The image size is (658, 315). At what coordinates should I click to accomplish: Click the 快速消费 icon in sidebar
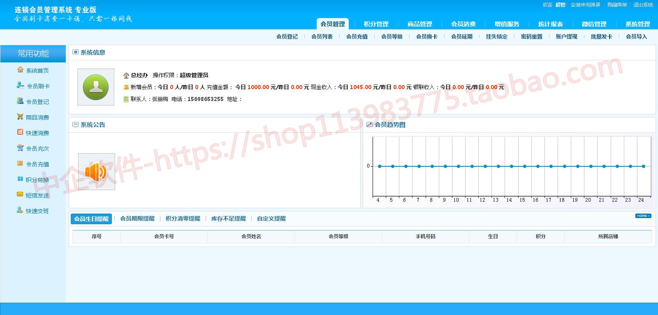(x=20, y=132)
